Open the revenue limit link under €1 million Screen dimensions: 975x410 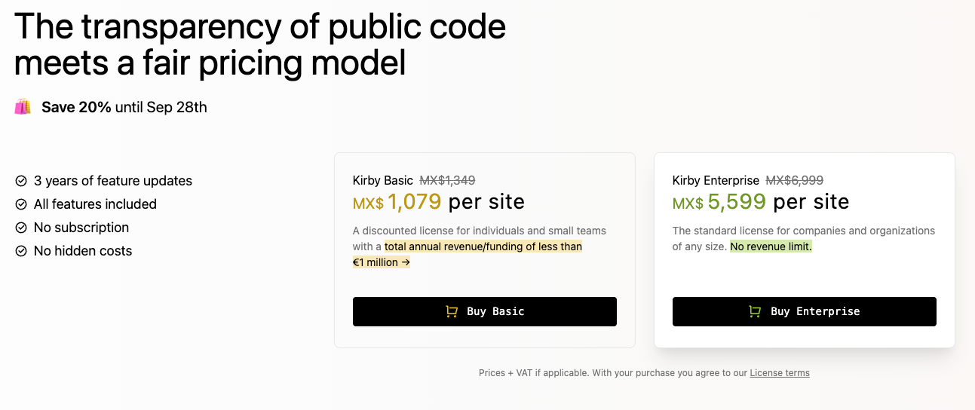click(468, 255)
